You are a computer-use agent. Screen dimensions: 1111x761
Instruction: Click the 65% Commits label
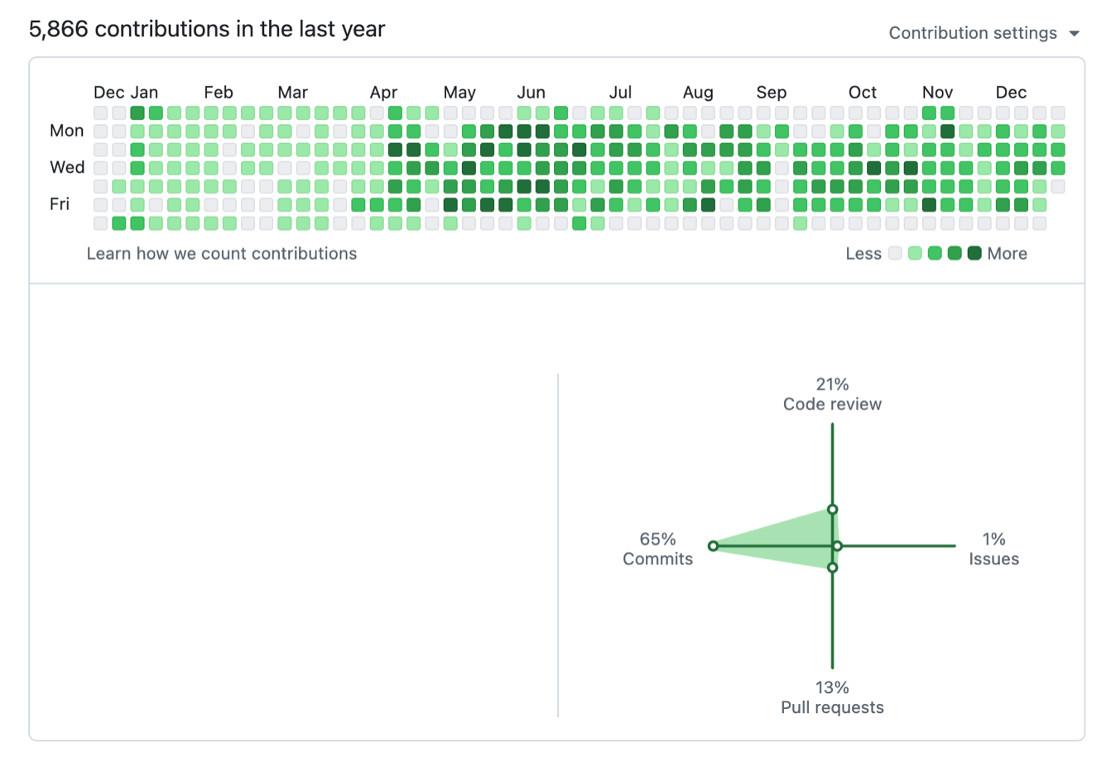click(x=656, y=549)
